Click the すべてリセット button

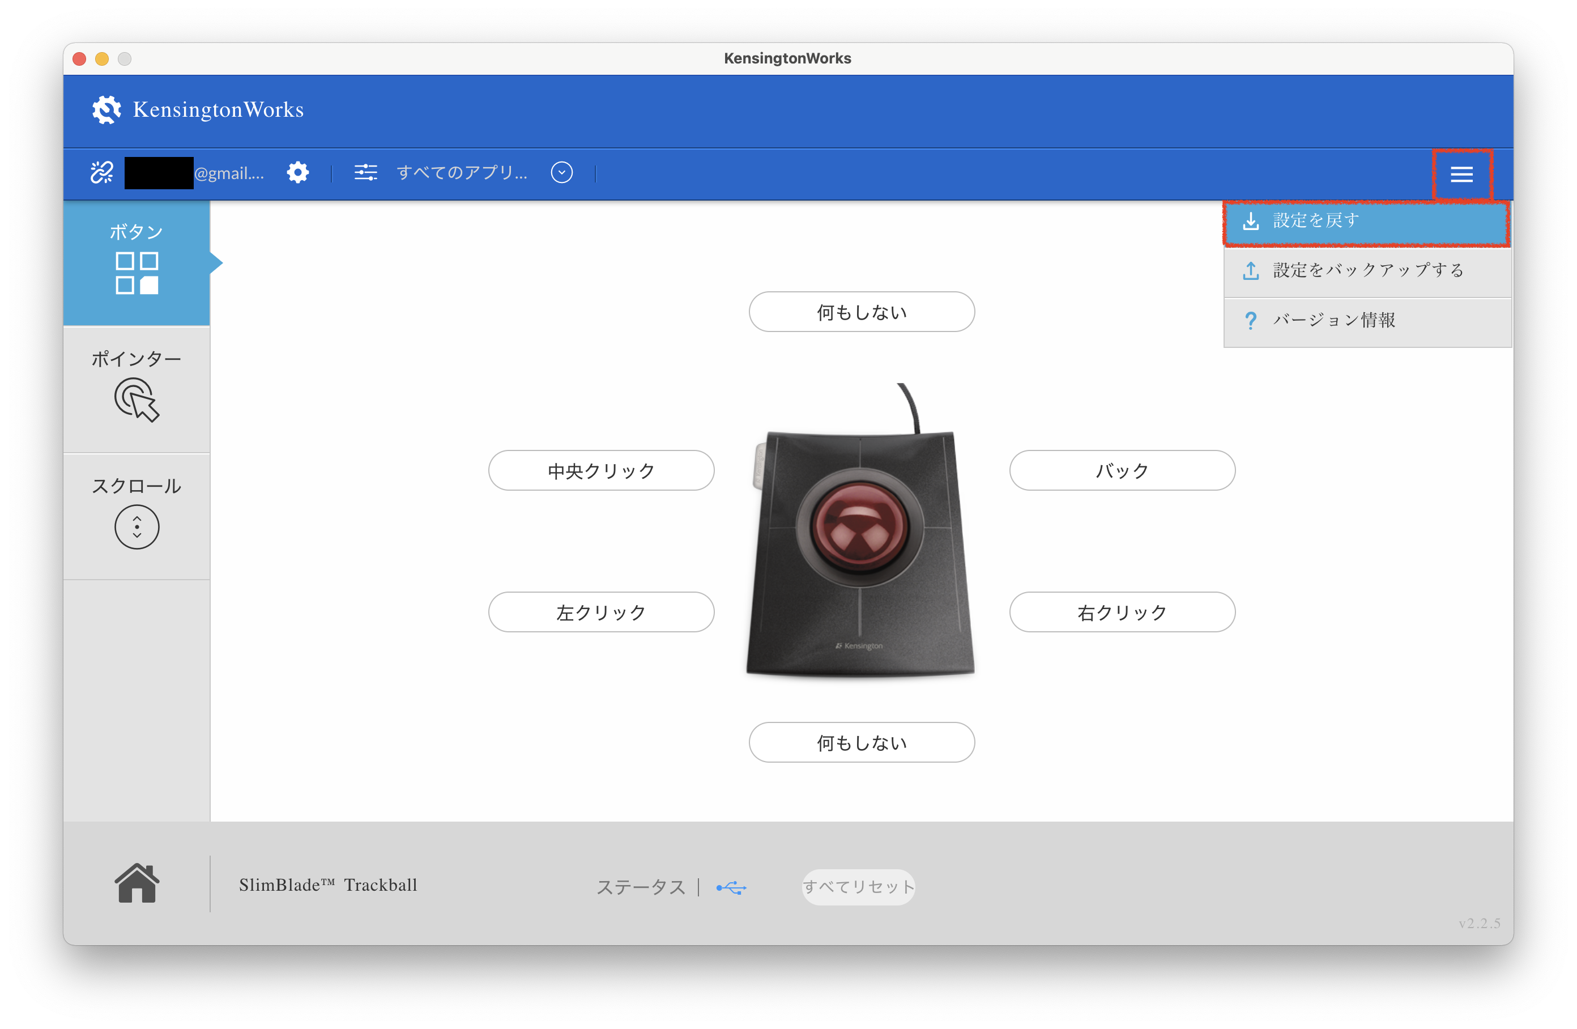pyautogui.click(x=858, y=886)
